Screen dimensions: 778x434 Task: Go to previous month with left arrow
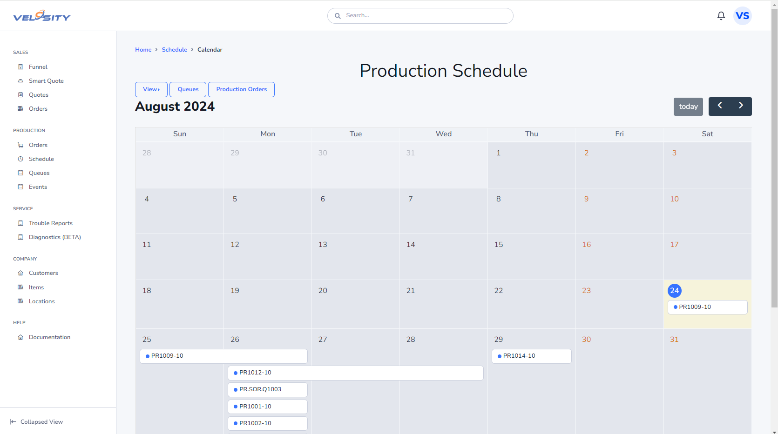719,106
